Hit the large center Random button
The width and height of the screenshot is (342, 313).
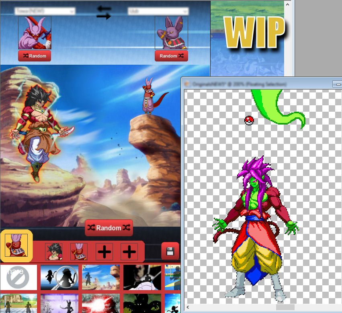[109, 228]
